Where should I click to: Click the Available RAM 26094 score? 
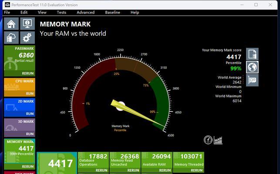tap(162, 156)
